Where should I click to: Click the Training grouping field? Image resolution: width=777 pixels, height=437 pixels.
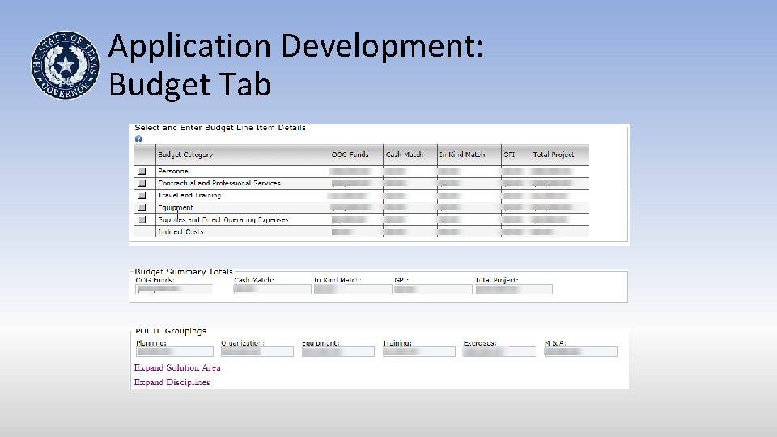tap(418, 352)
